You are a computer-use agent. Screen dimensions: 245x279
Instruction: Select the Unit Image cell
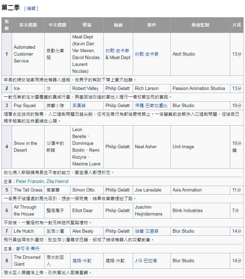pos(200,147)
